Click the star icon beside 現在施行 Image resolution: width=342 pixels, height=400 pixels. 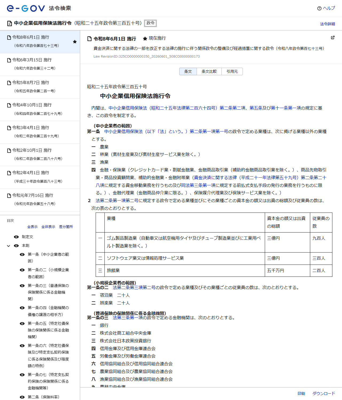(x=145, y=39)
